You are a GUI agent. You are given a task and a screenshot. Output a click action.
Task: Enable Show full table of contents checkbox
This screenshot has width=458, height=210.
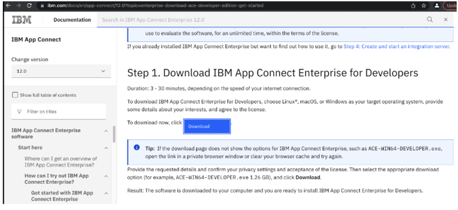point(15,95)
